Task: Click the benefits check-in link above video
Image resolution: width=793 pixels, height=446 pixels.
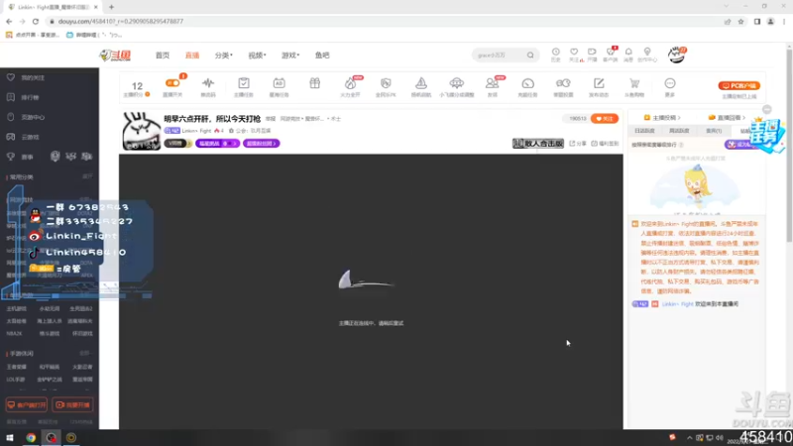Action: (605, 144)
